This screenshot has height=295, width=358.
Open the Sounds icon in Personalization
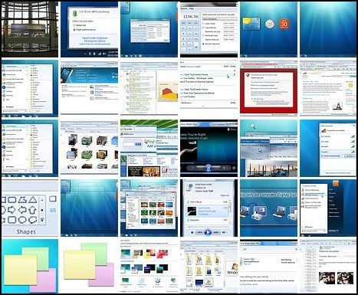pos(157,281)
